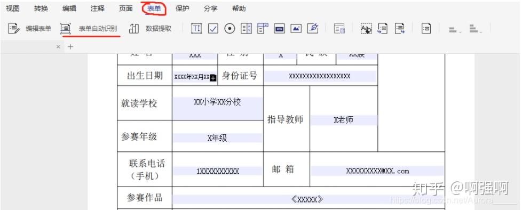The image size is (522, 210).
Task: Select the image field tool
Action: point(296,29)
